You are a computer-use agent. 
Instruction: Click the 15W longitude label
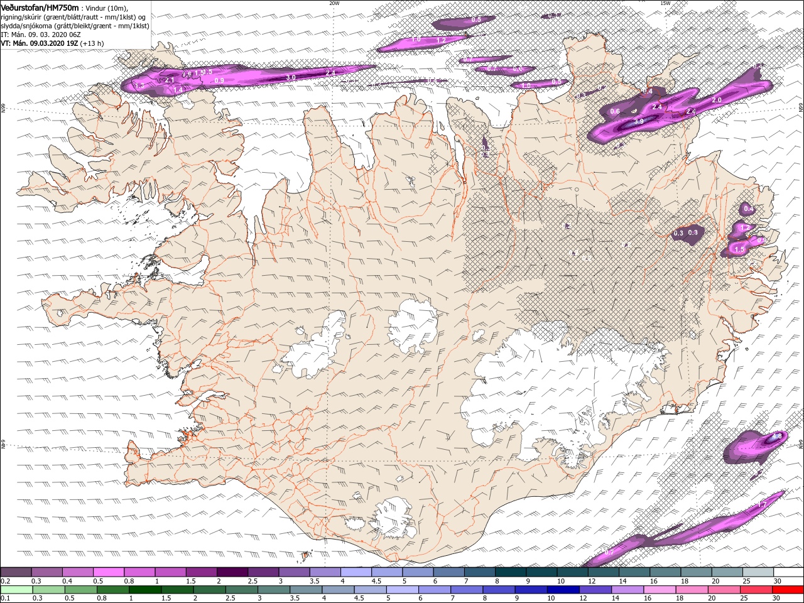(665, 3)
